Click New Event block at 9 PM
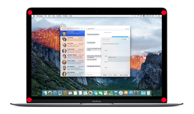 119,59
